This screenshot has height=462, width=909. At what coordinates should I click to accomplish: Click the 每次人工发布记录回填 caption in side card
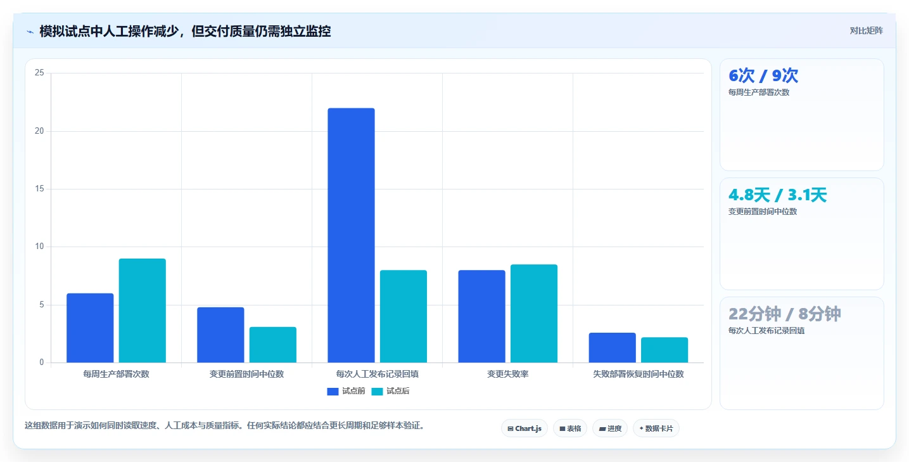click(x=766, y=330)
